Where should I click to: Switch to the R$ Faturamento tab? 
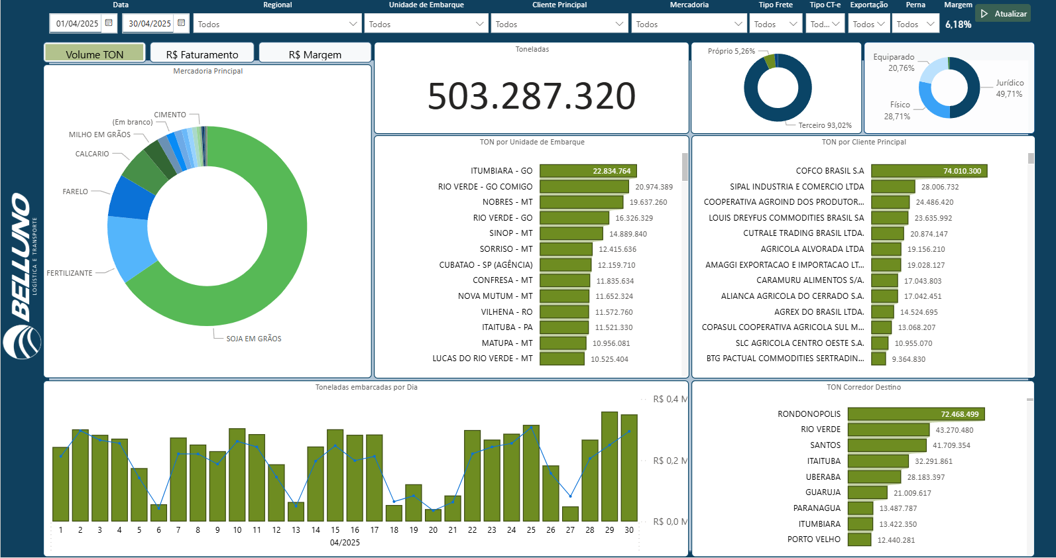click(x=202, y=53)
